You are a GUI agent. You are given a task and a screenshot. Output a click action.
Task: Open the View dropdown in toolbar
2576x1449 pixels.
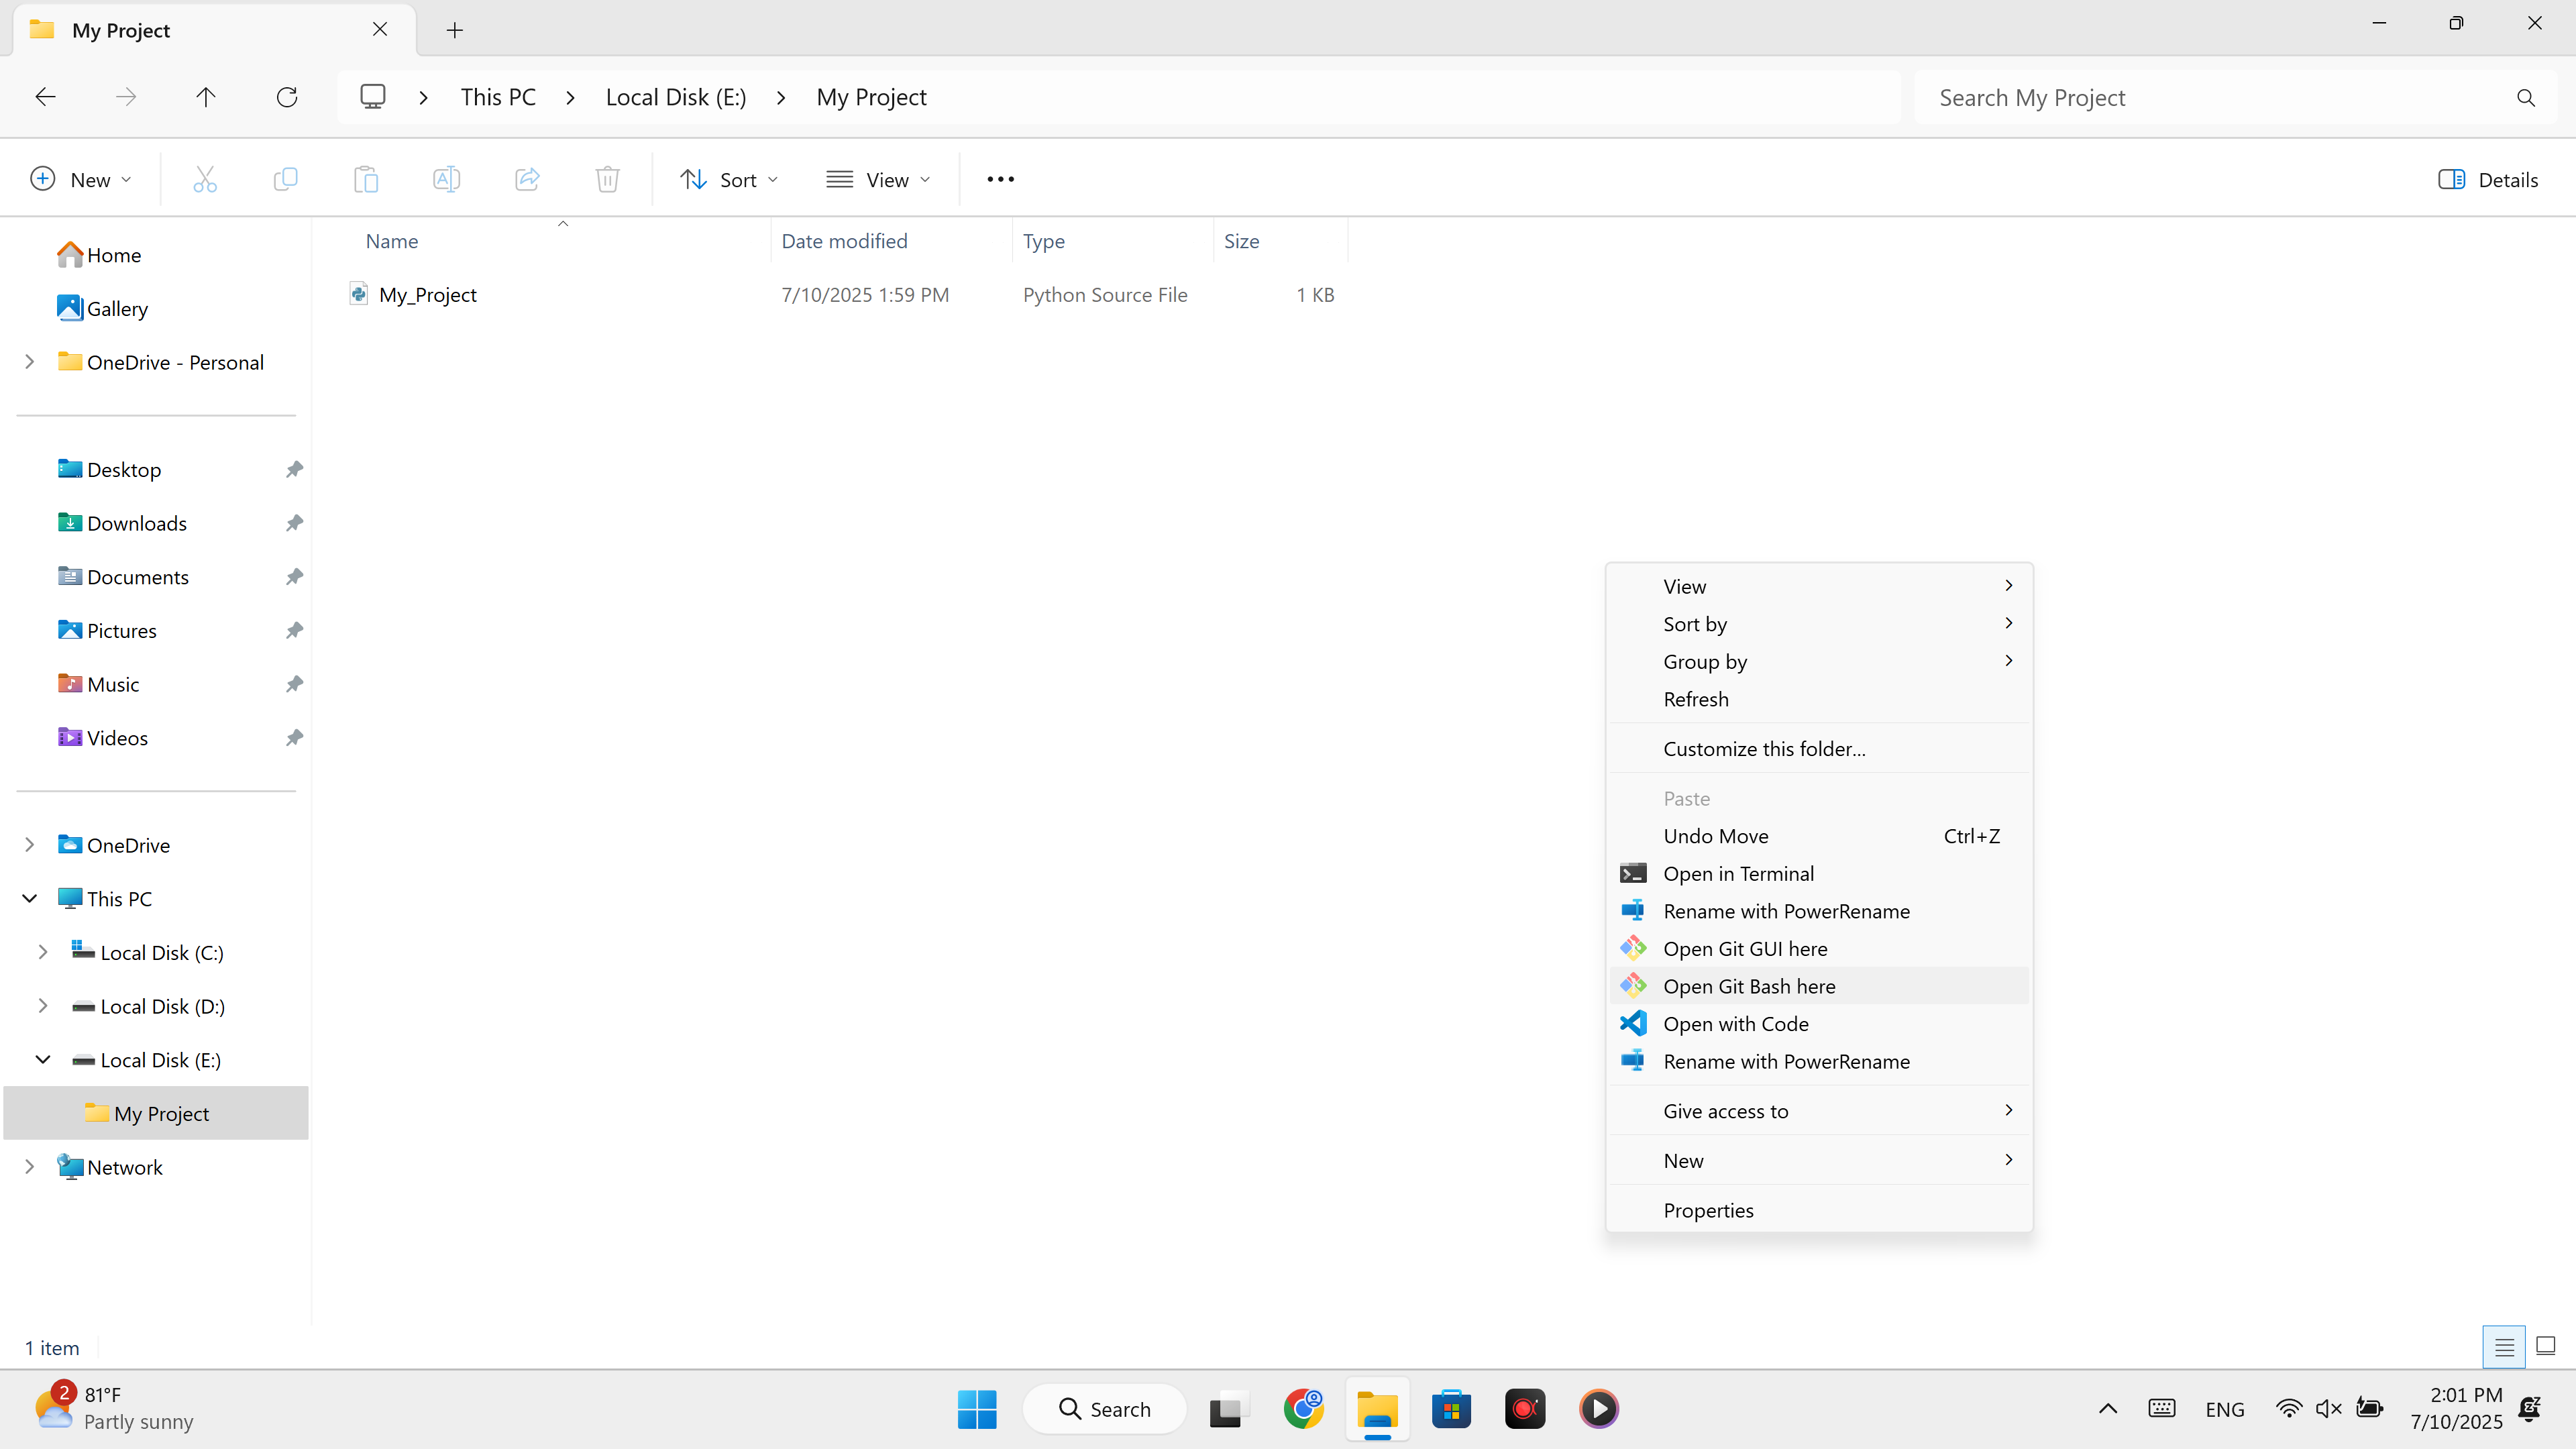pos(878,180)
